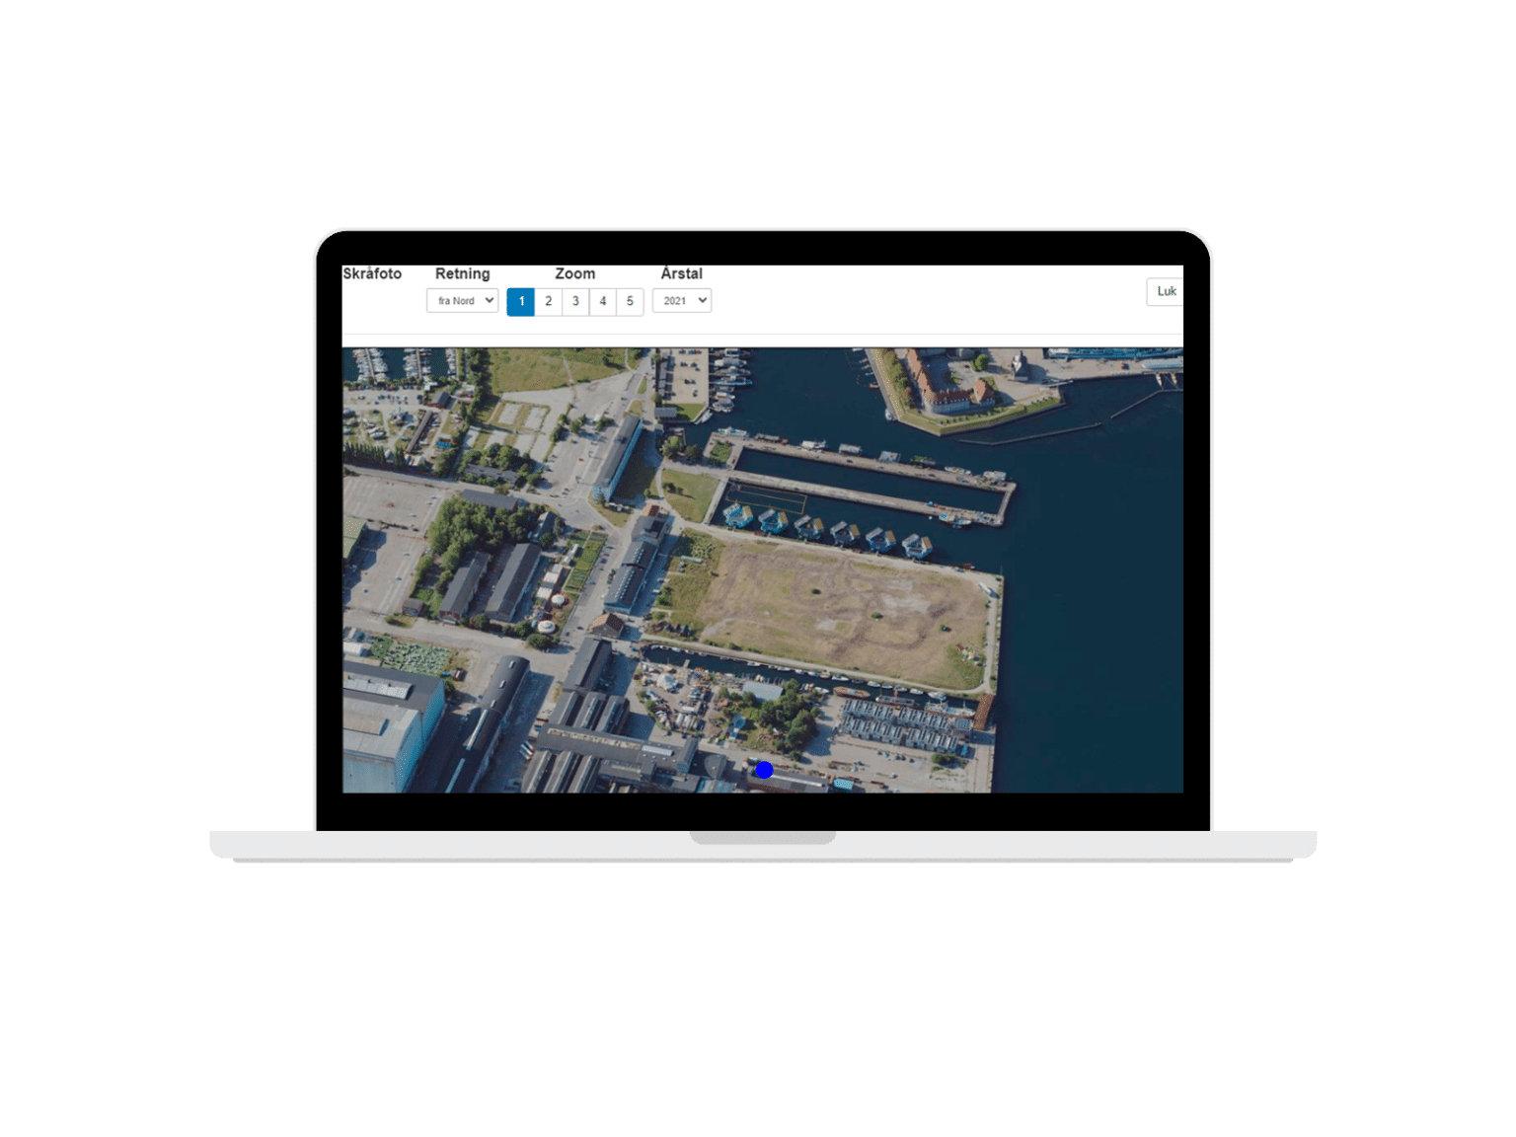Click the currently active zoom level 1

(521, 301)
